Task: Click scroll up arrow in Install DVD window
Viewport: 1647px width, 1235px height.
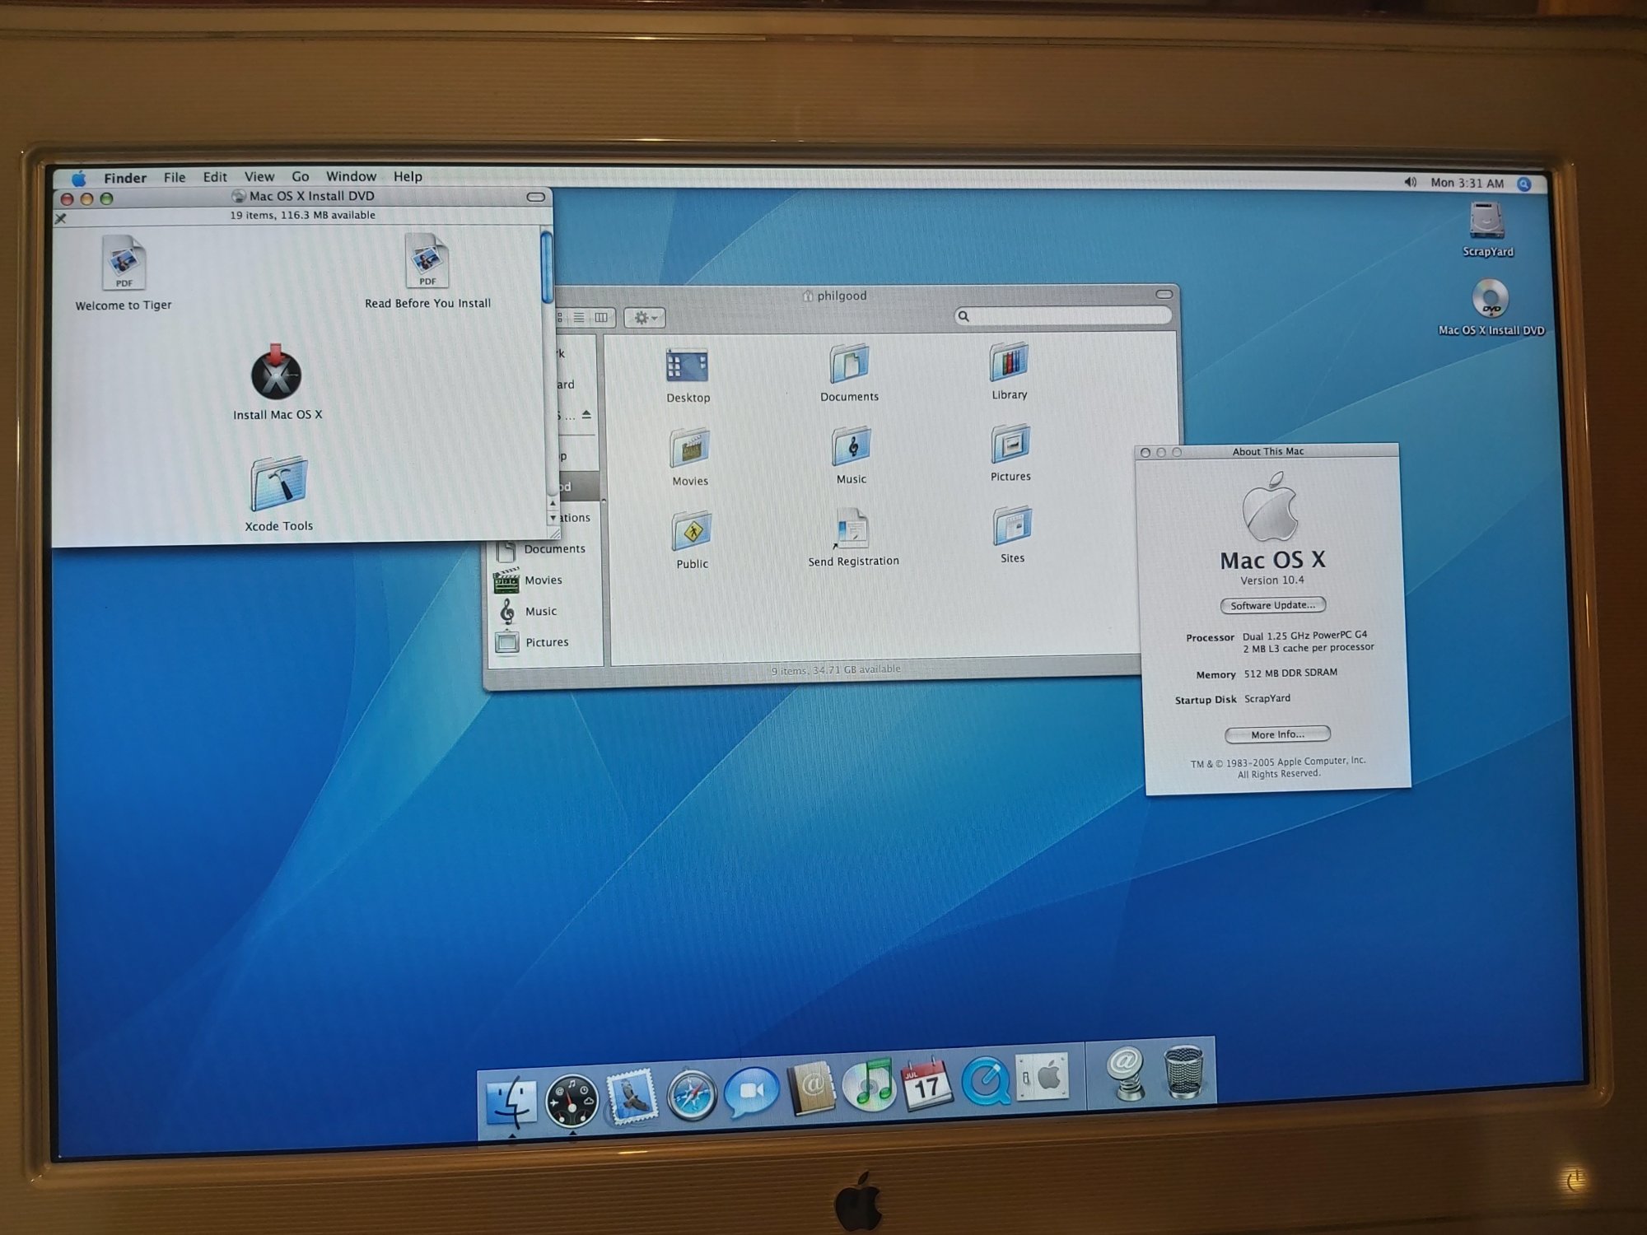Action: [553, 503]
